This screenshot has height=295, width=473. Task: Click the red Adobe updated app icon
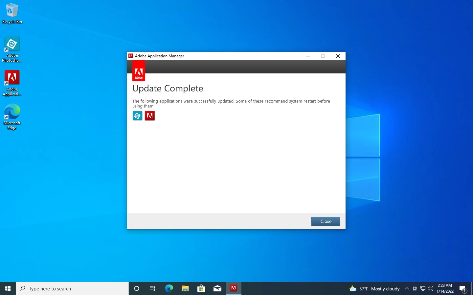(x=150, y=116)
